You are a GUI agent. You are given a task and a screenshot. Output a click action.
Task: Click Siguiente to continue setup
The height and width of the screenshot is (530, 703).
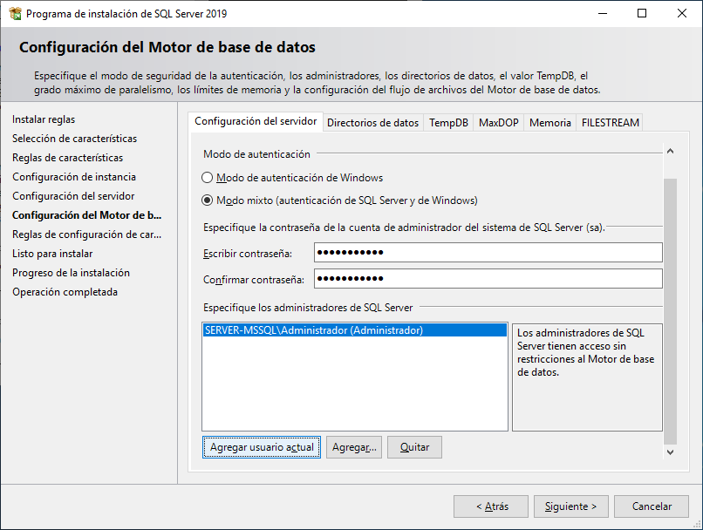coord(570,506)
